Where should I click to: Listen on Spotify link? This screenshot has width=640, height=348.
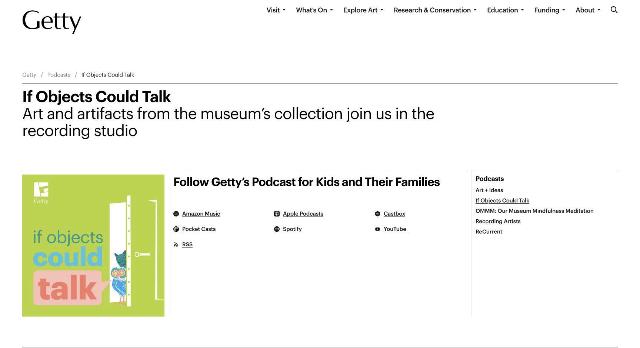tap(292, 229)
